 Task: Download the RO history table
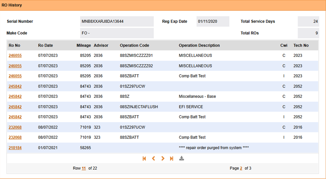click(x=181, y=159)
